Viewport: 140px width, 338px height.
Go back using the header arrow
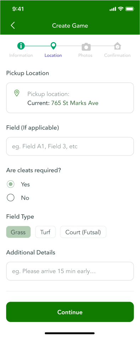tap(13, 25)
